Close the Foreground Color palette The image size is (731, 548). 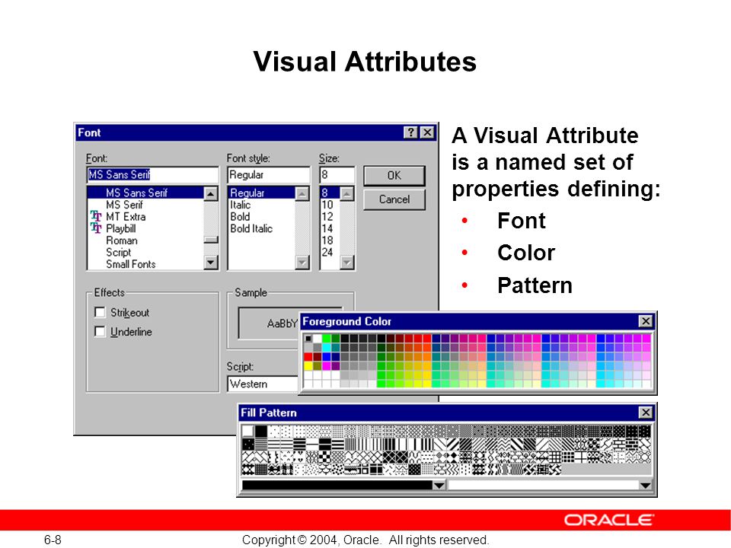coord(645,321)
